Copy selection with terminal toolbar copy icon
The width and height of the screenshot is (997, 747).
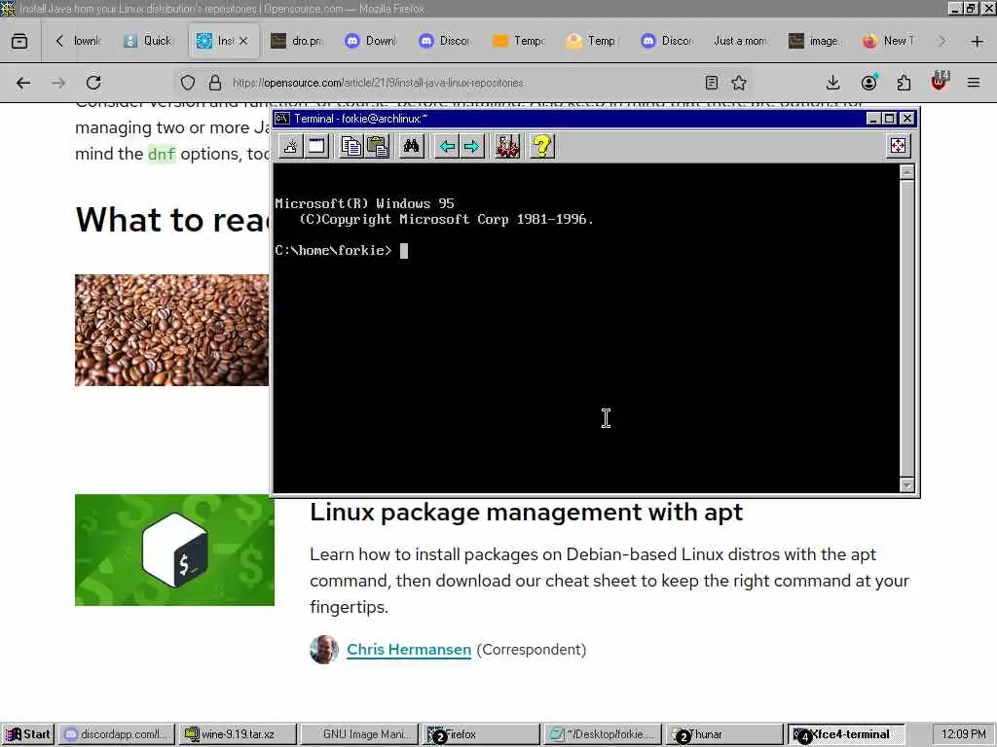(351, 147)
